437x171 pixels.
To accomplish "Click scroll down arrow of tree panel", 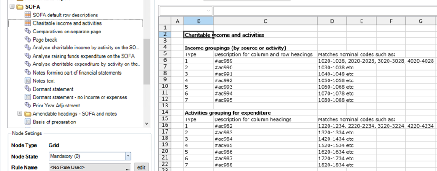I will pos(146,123).
